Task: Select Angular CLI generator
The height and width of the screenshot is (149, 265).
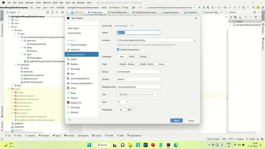Action: point(82,103)
